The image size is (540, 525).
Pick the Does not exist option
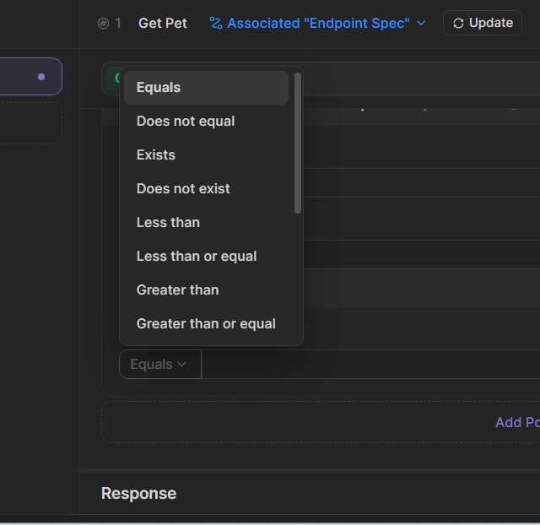tap(183, 189)
